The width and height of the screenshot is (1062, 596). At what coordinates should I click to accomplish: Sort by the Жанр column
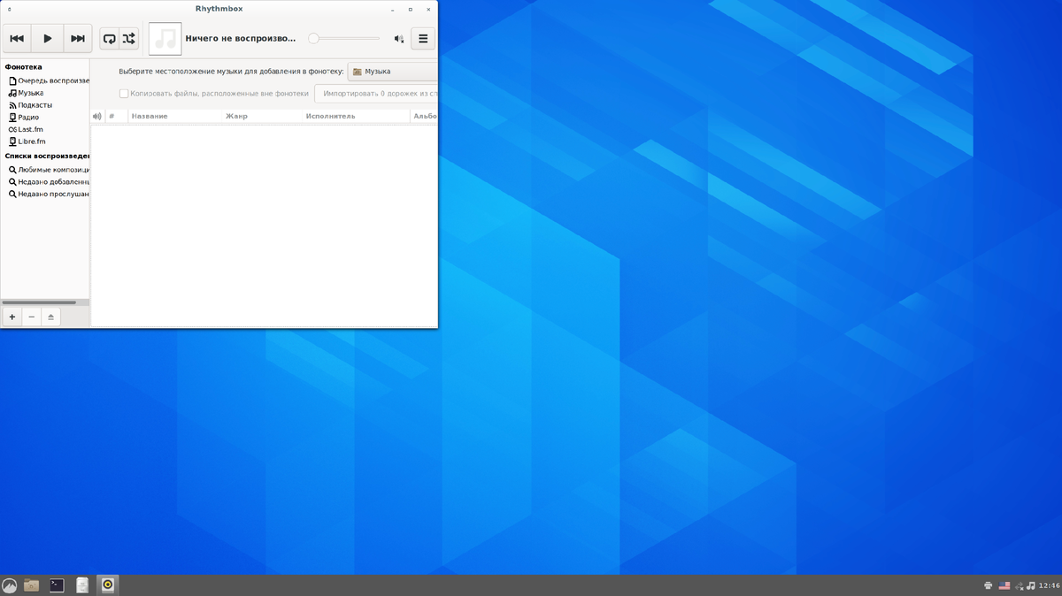tap(263, 116)
